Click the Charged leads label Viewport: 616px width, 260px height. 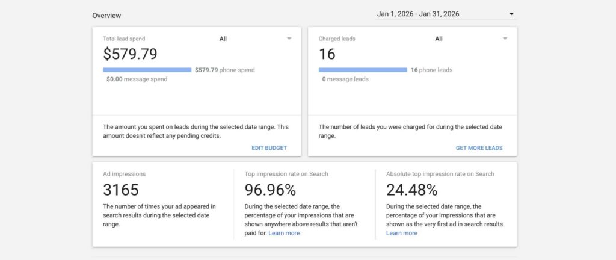click(x=337, y=39)
